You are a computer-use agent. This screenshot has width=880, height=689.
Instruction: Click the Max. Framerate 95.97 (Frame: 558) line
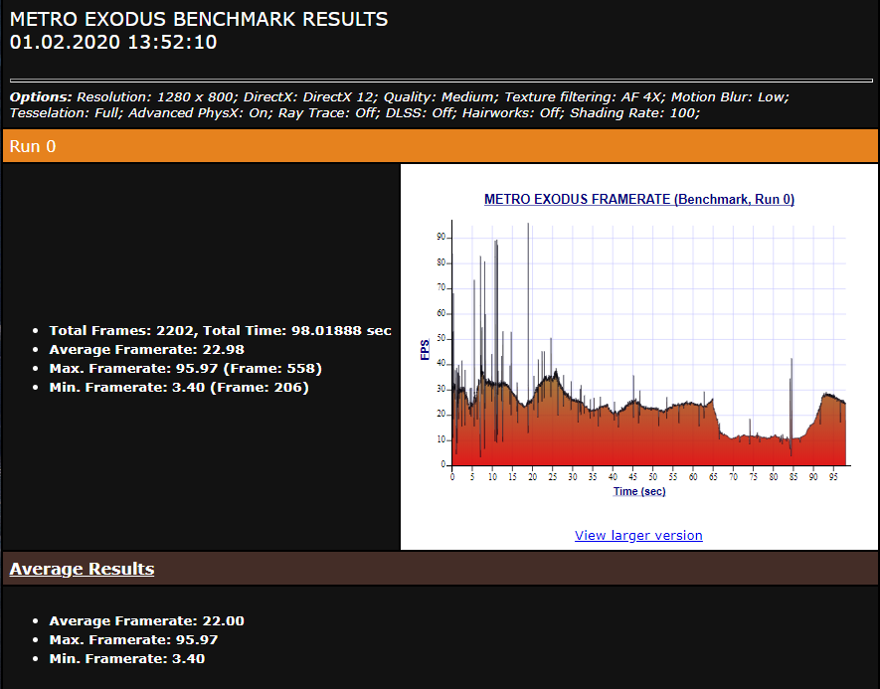tap(185, 369)
